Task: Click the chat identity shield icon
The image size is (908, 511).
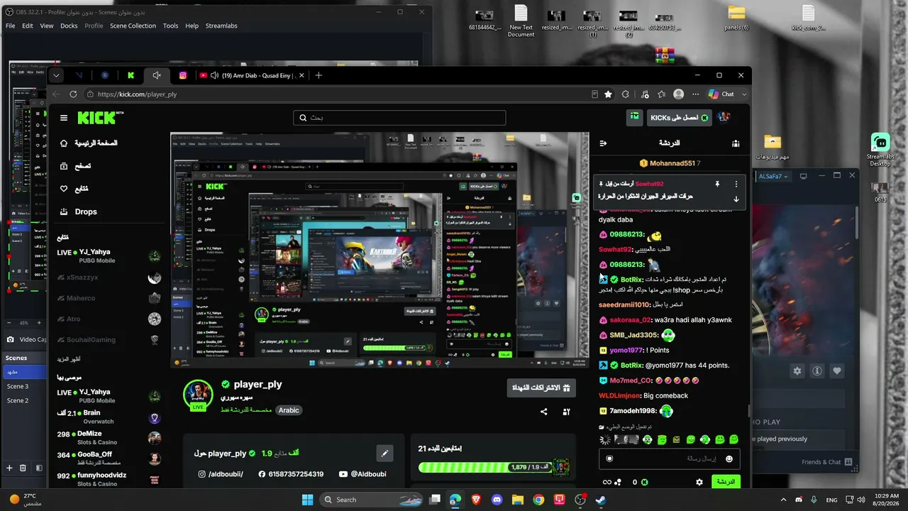Action: pyautogui.click(x=609, y=459)
